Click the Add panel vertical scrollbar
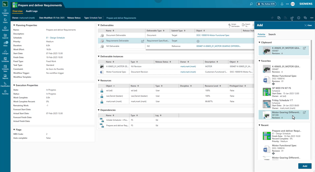This screenshot has height=172, width=315. tap(311, 60)
